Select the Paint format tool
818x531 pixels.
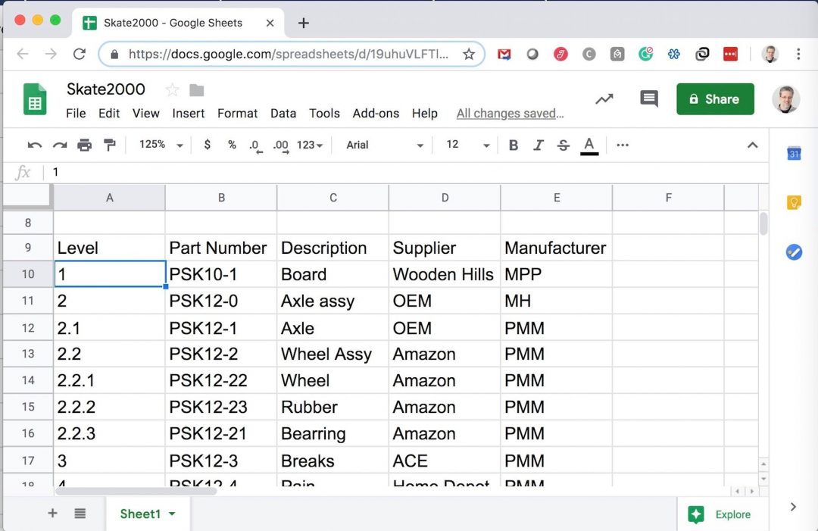(109, 145)
